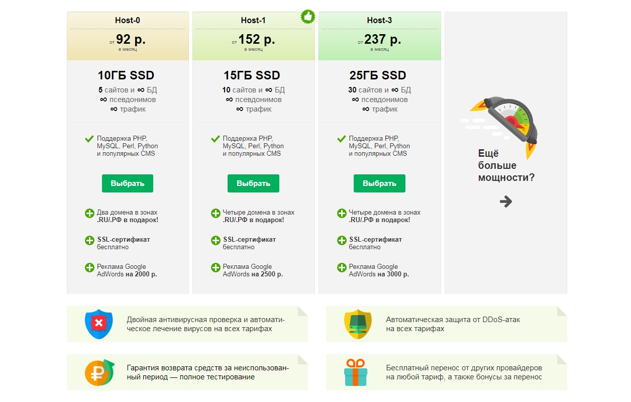Click the gift box transfer icon

coord(356,372)
